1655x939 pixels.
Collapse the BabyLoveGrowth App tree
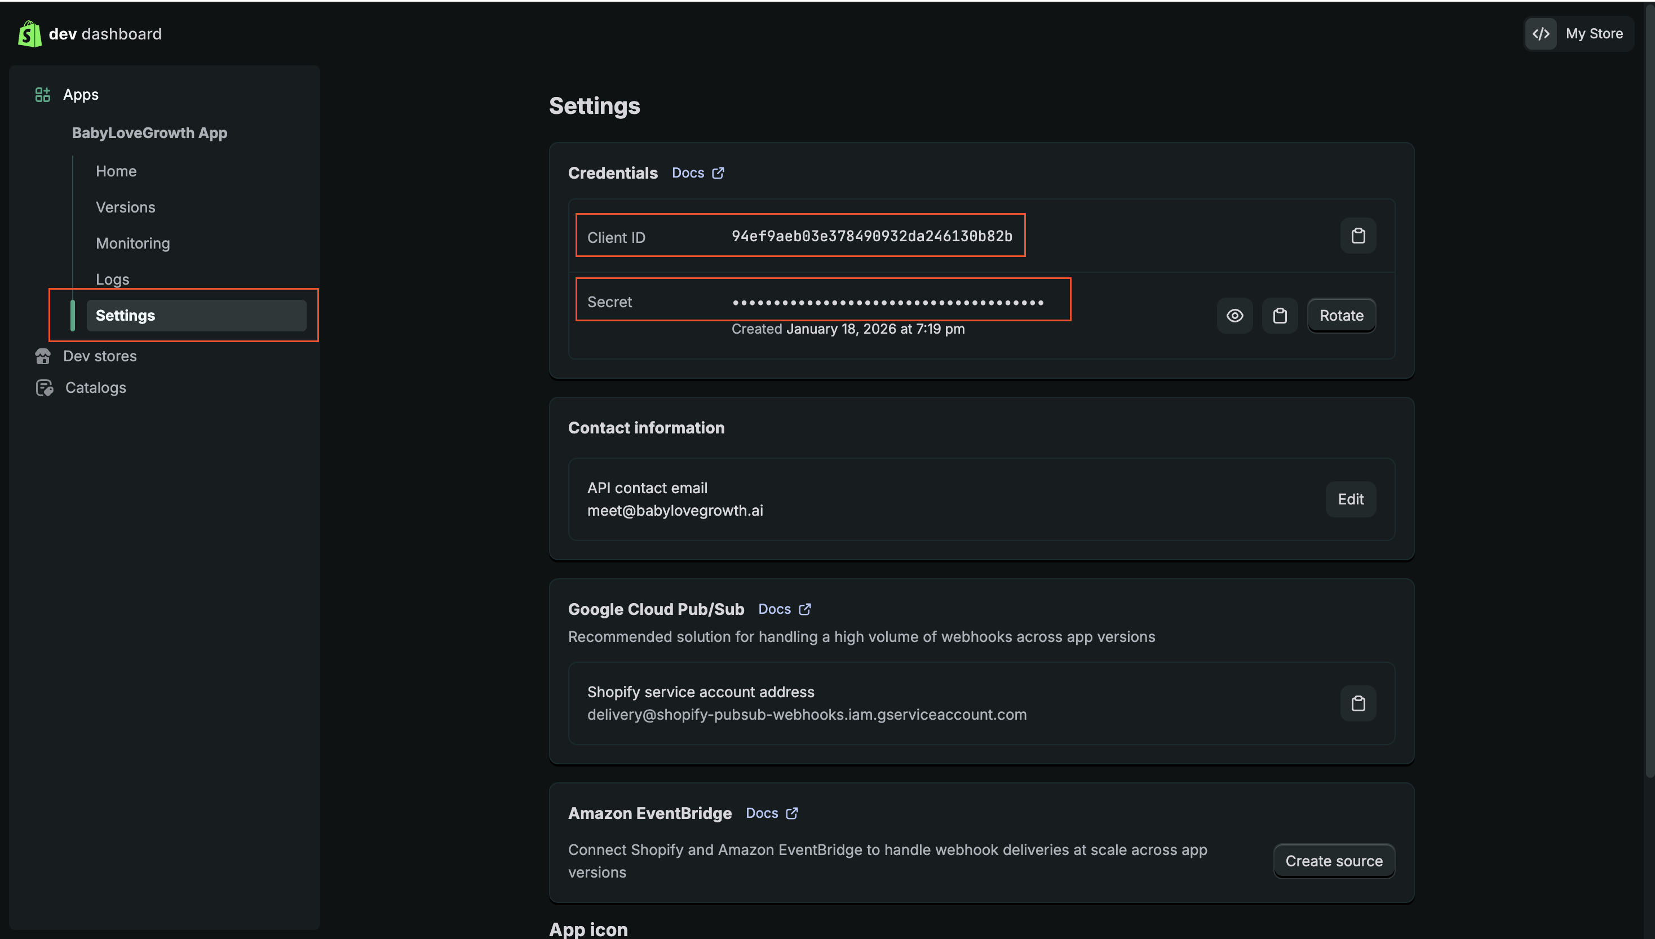(149, 133)
